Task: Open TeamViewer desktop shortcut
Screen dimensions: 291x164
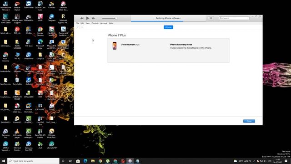Action: pyautogui.click(x=29, y=5)
